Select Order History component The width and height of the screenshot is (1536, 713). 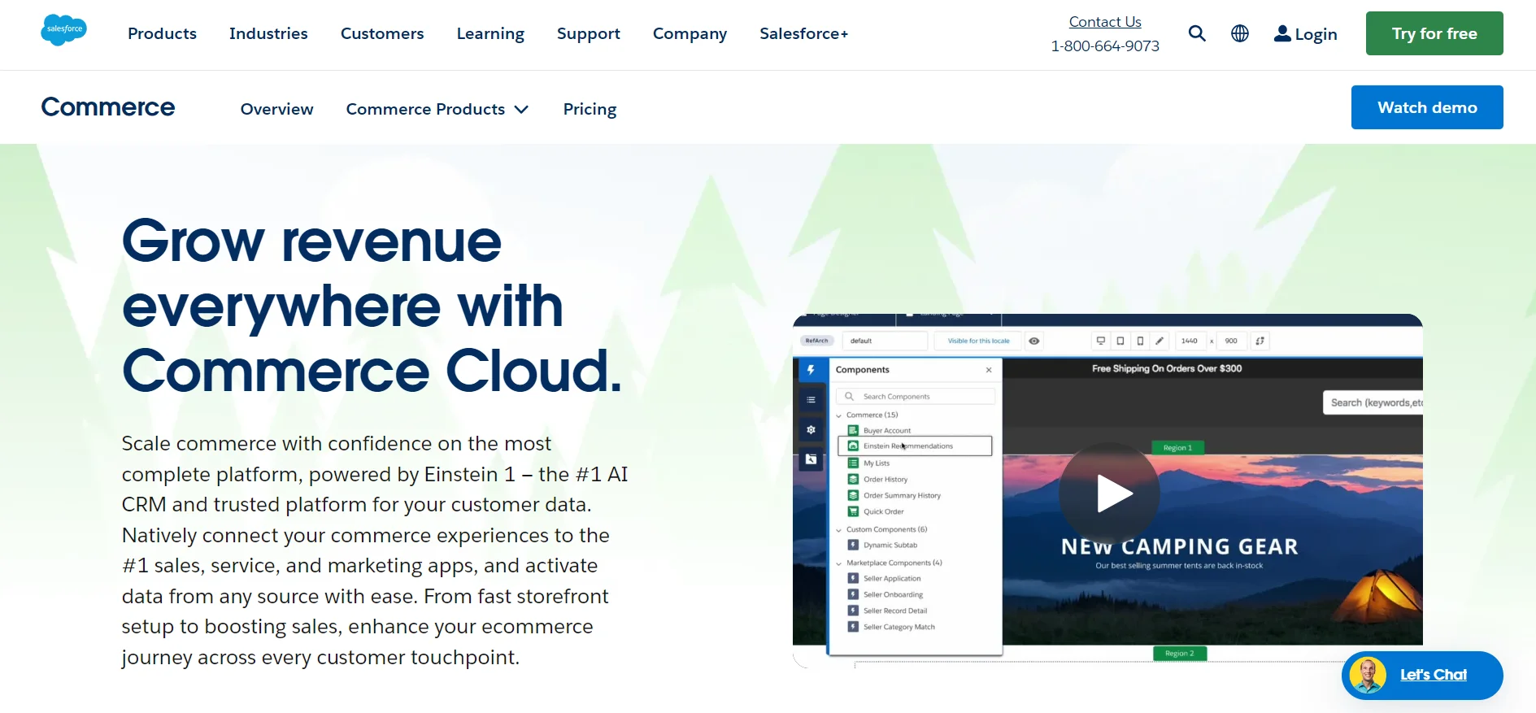(885, 480)
